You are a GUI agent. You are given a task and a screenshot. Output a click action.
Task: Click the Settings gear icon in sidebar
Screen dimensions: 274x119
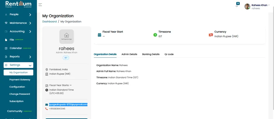click(6, 65)
